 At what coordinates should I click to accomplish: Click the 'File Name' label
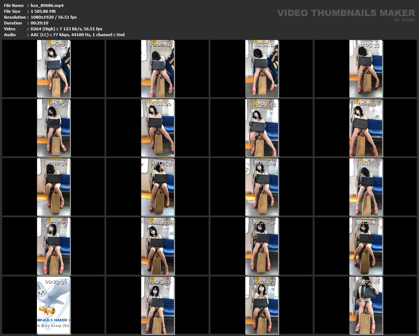(14, 5)
